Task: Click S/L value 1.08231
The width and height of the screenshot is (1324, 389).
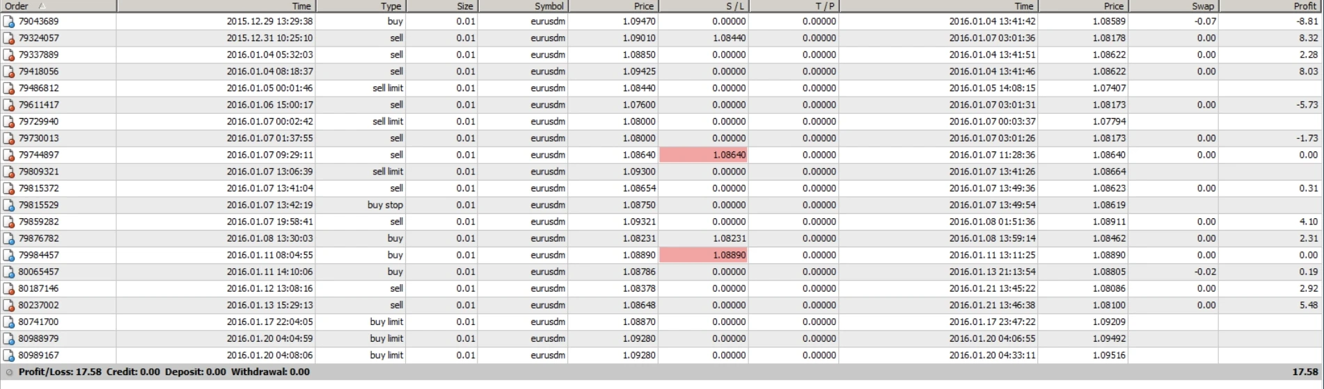Action: [x=729, y=238]
